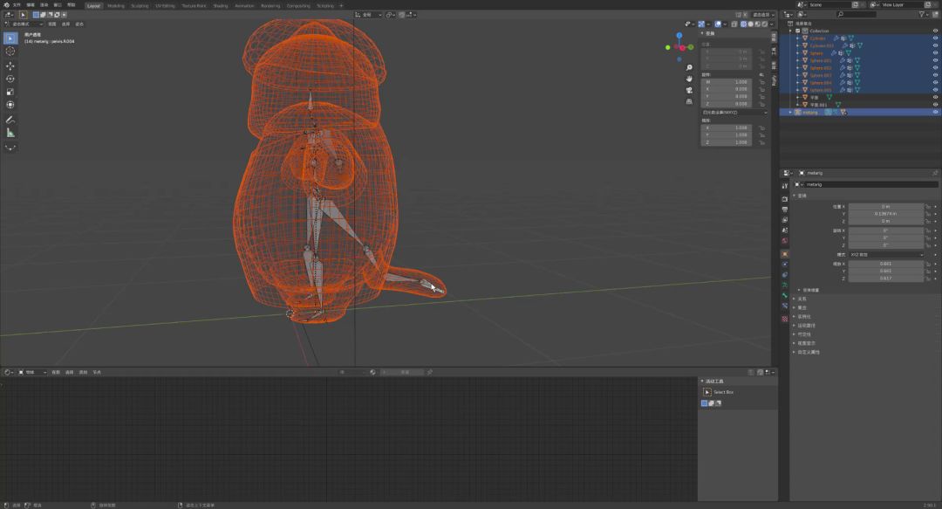Click the camera view icon in the viewport
The image size is (942, 509).
tap(689, 89)
